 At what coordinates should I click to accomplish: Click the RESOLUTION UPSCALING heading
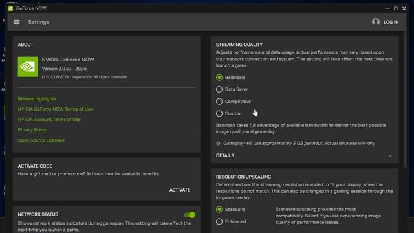click(243, 177)
